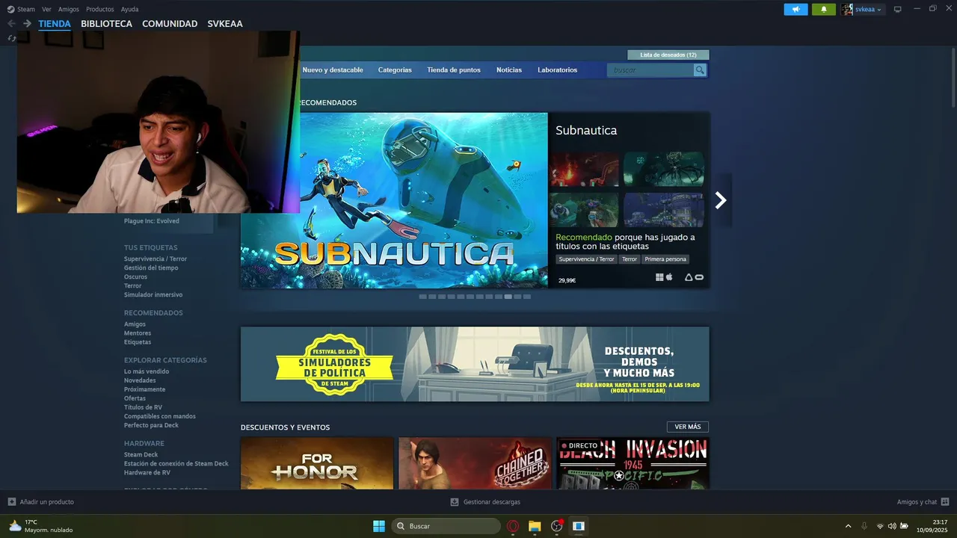Open Lista de deseados (12)
Screen dimensions: 957x538
click(668, 55)
